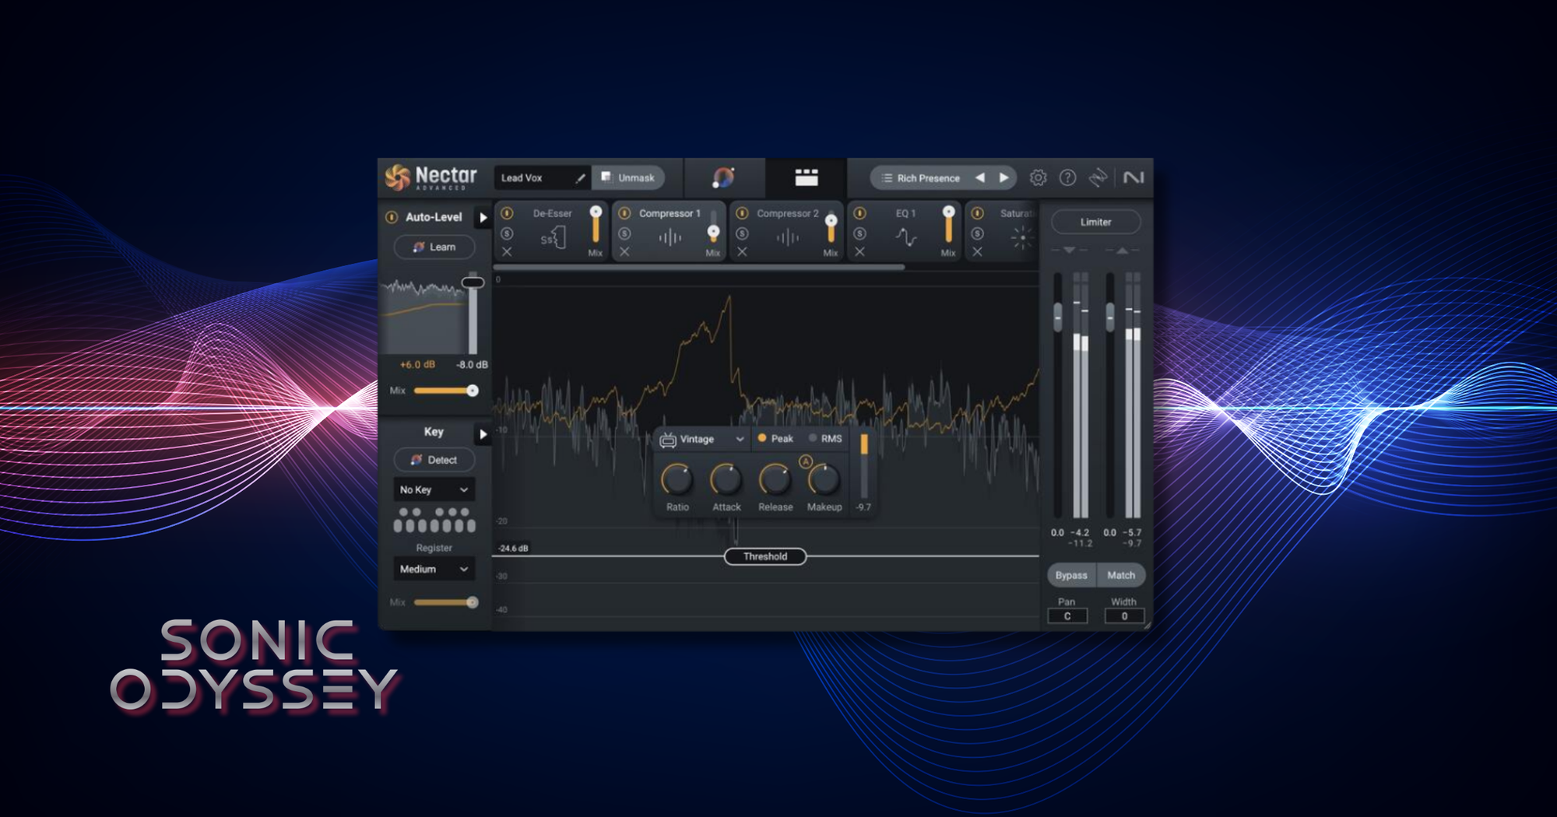1557x817 pixels.
Task: Click the Compressor 1 Mix slider
Action: pyautogui.click(x=713, y=226)
